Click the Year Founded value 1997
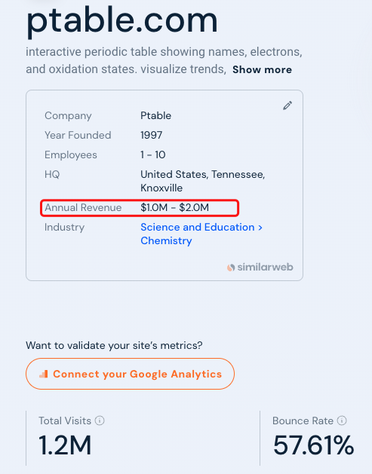The height and width of the screenshot is (474, 372). [152, 135]
